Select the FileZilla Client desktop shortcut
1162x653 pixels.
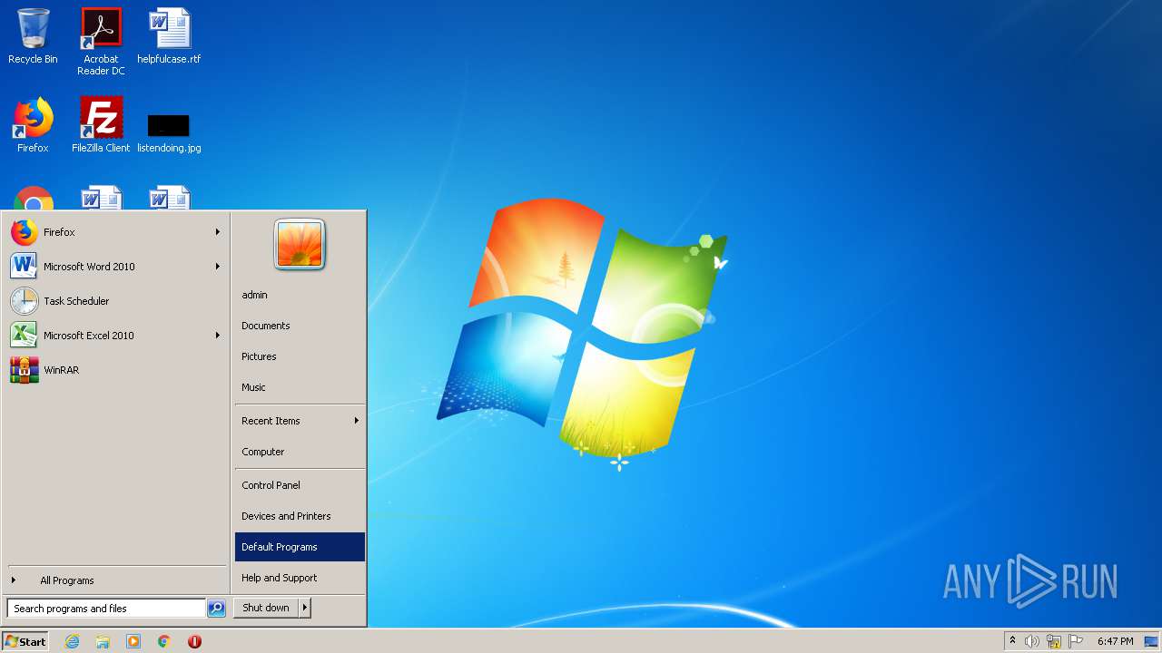coord(101,125)
